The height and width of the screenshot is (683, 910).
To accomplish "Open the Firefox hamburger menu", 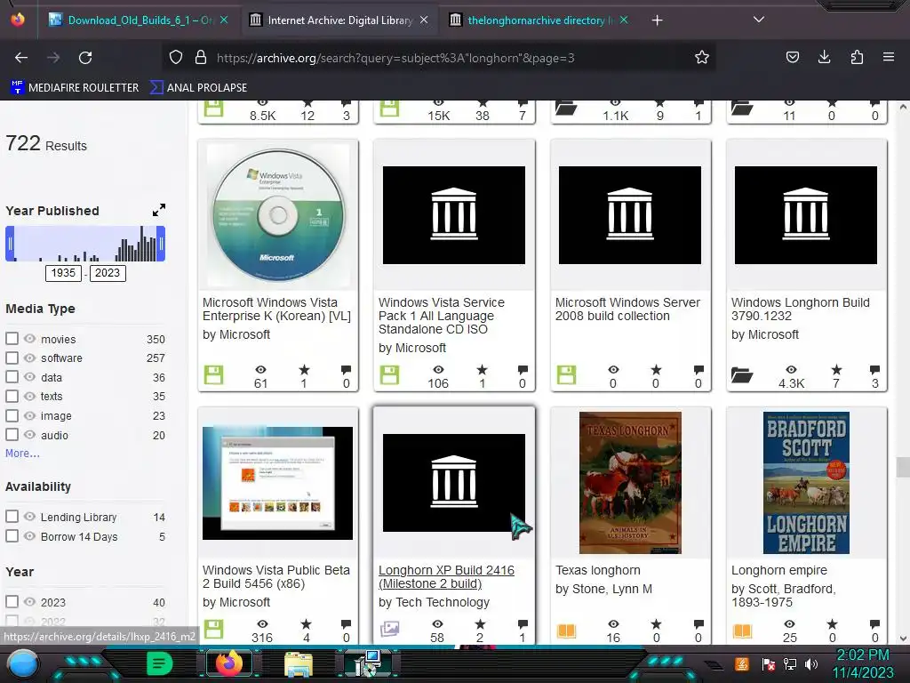I will click(x=889, y=58).
